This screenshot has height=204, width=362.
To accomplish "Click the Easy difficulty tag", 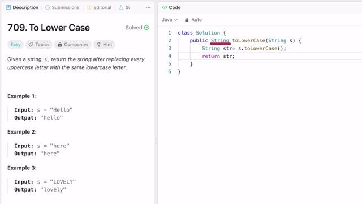I will pos(15,44).
